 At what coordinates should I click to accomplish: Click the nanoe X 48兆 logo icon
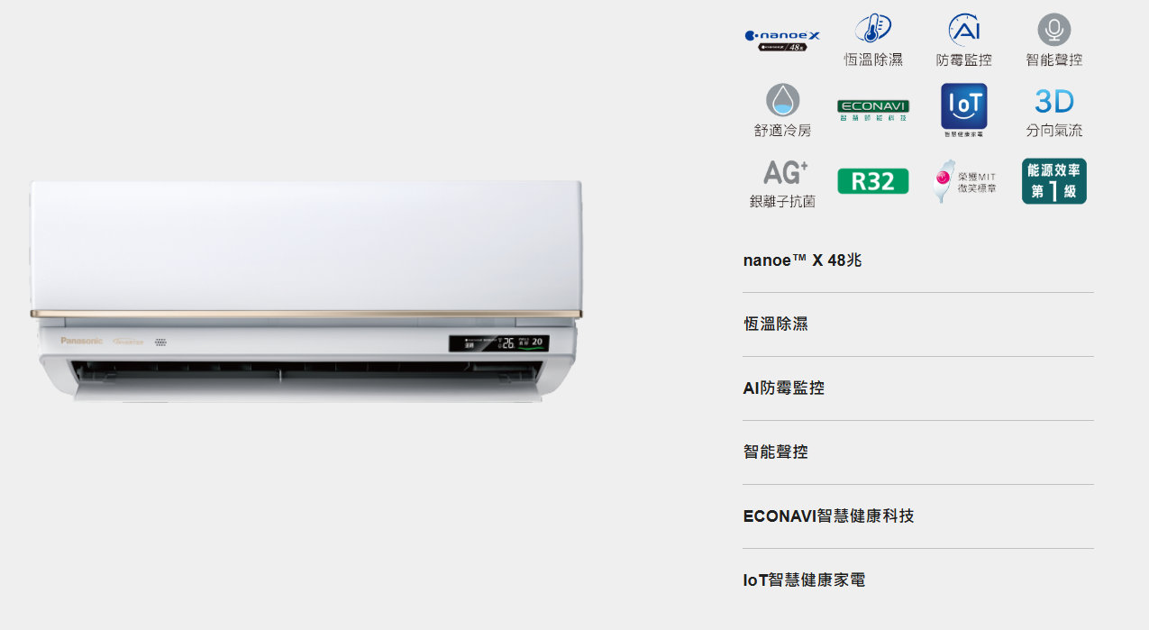click(x=782, y=41)
